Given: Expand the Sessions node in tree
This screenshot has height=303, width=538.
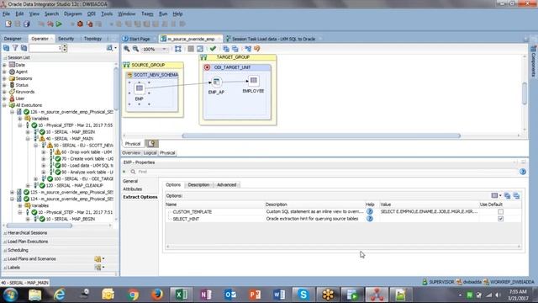Looking at the screenshot, I should [4, 78].
